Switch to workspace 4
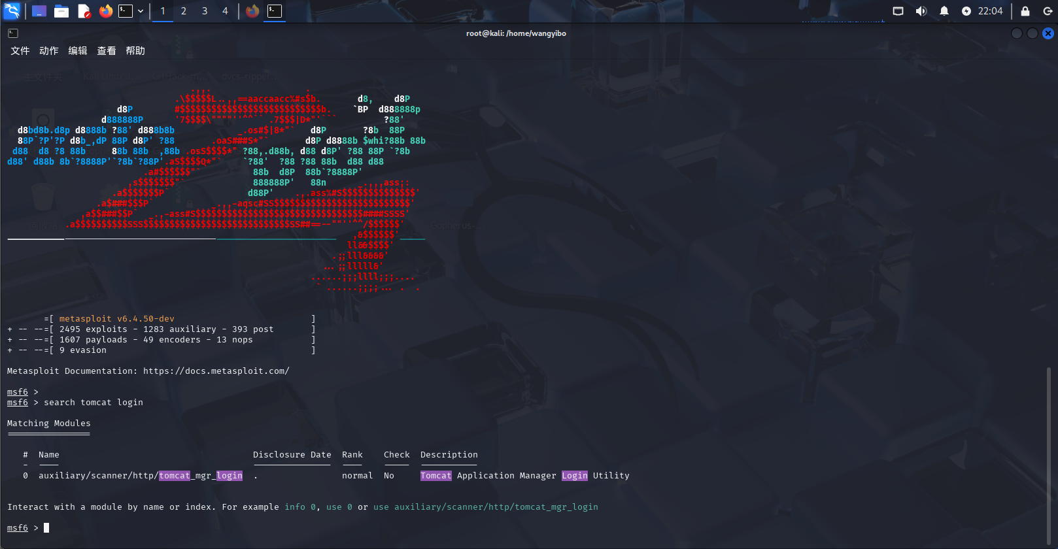Screen dimensions: 1058x549 tap(226, 11)
